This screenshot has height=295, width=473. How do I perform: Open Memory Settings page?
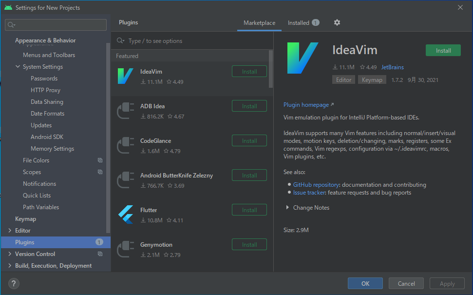(x=52, y=149)
